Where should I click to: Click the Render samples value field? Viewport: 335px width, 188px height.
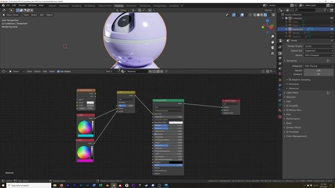(319, 70)
